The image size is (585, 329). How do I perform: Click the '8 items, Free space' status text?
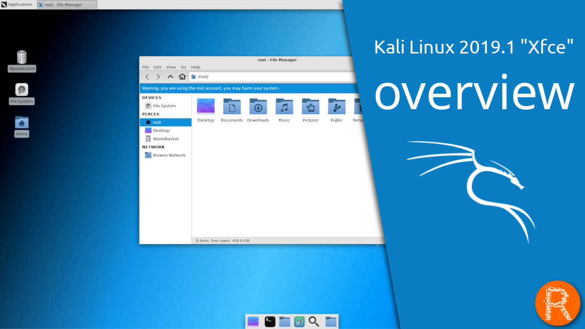pyautogui.click(x=223, y=240)
